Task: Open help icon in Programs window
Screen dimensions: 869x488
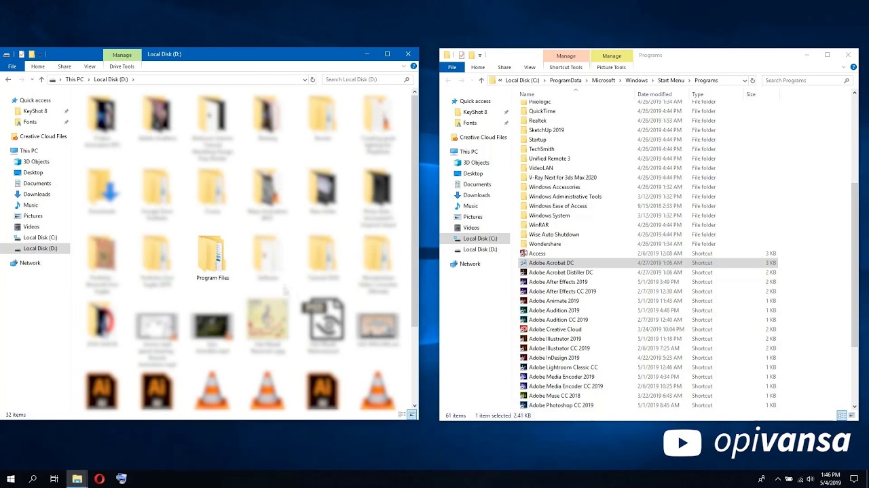Action: point(853,67)
